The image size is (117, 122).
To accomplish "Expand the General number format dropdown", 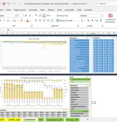I will click(x=101, y=16).
